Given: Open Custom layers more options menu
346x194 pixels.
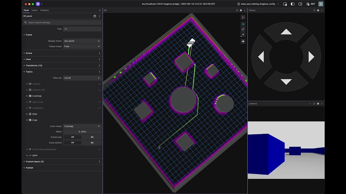Looking at the screenshot, I should click(99, 162).
